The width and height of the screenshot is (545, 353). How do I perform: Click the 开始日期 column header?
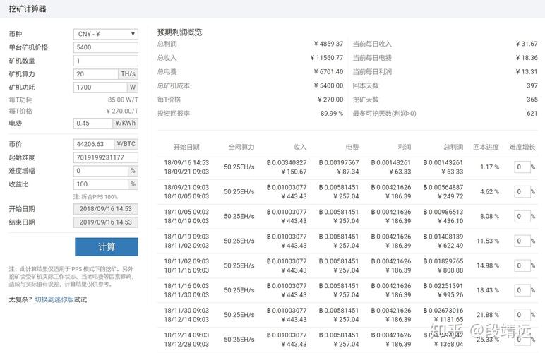[186, 147]
